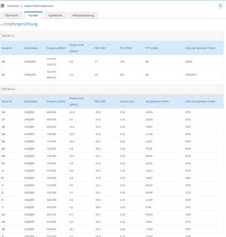Click uncorrectable errors value 3970

pyautogui.click(x=188, y=185)
